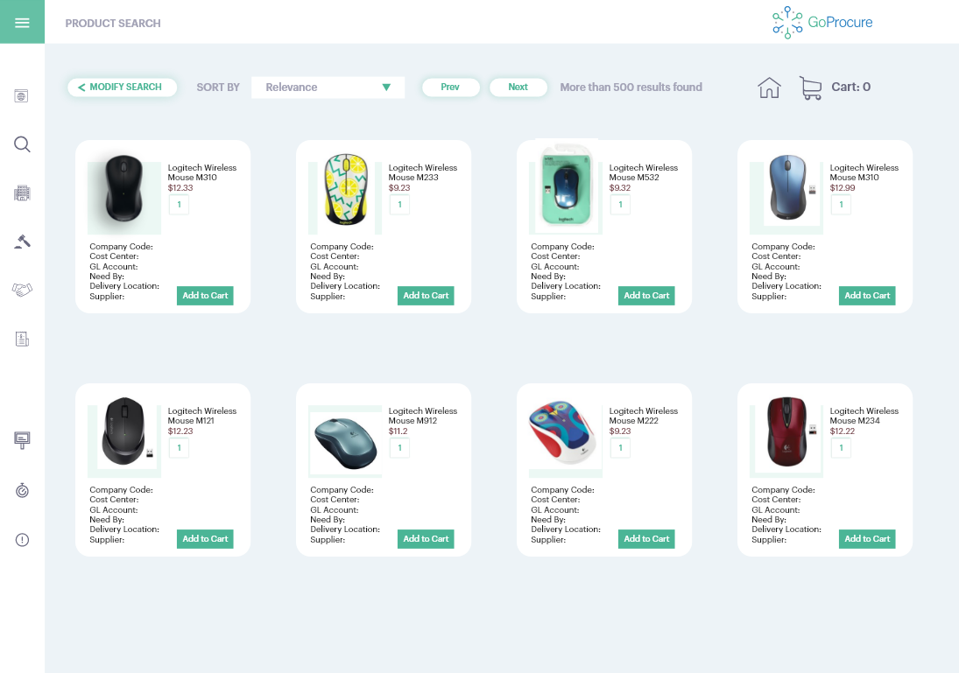Screen dimensions: 959x673
Task: Open the handshake icon in sidebar
Action: pyautogui.click(x=22, y=290)
